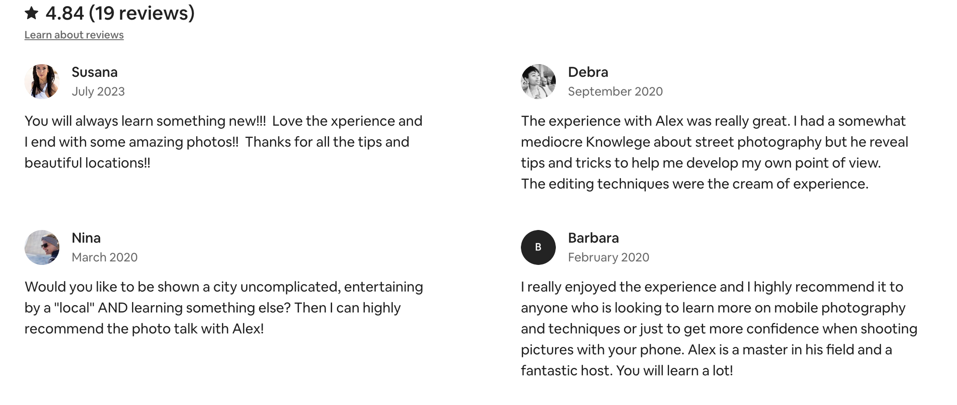Click the 4.84 rating number
Viewport: 957px width, 405px height.
click(x=65, y=13)
